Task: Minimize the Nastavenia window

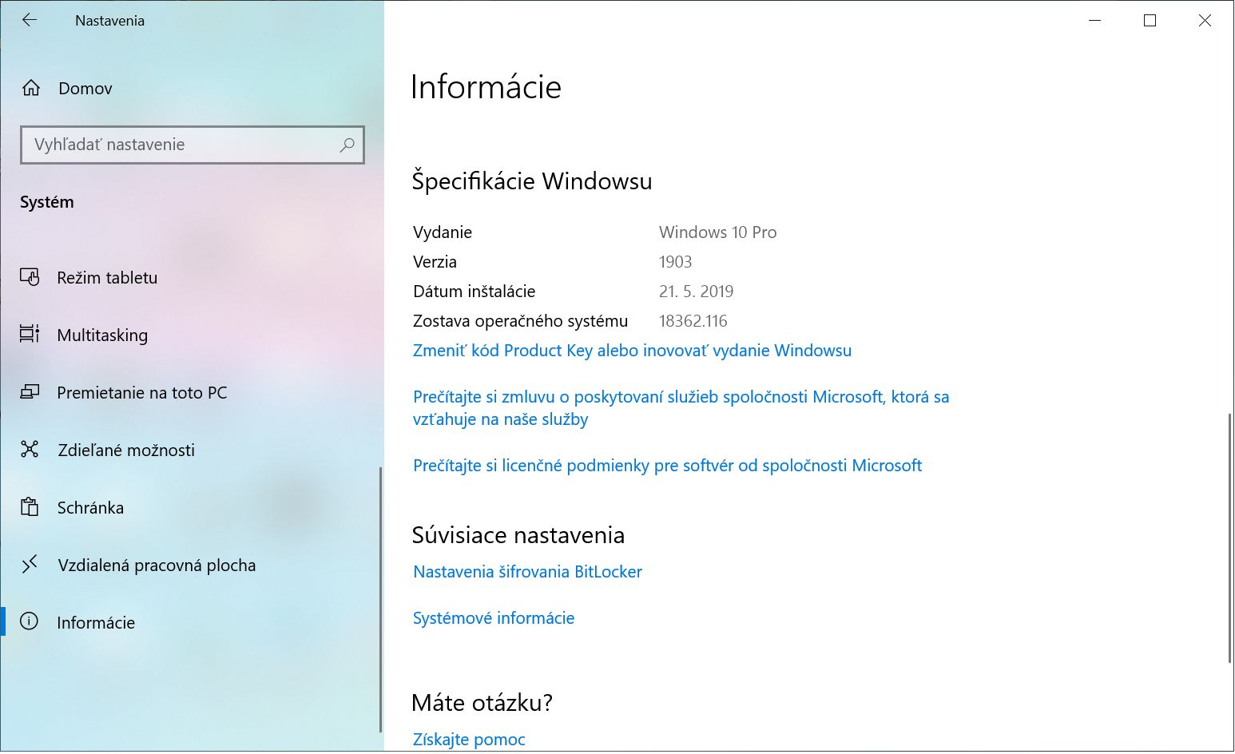Action: pos(1095,21)
